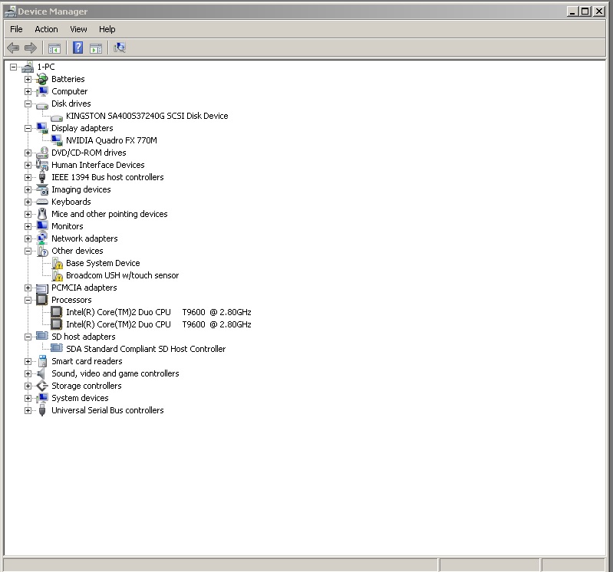
Task: Maximize the Device Manager window
Action: [x=585, y=12]
